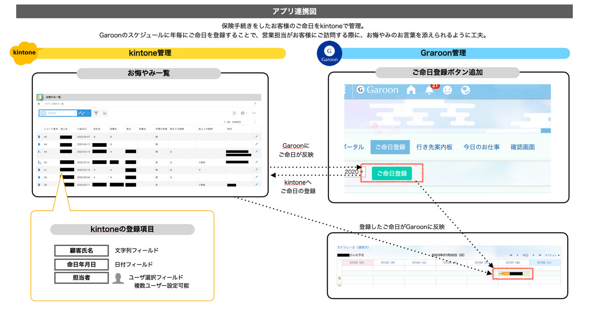
Task: Click the kintone add record plus icon
Action: tap(234, 113)
